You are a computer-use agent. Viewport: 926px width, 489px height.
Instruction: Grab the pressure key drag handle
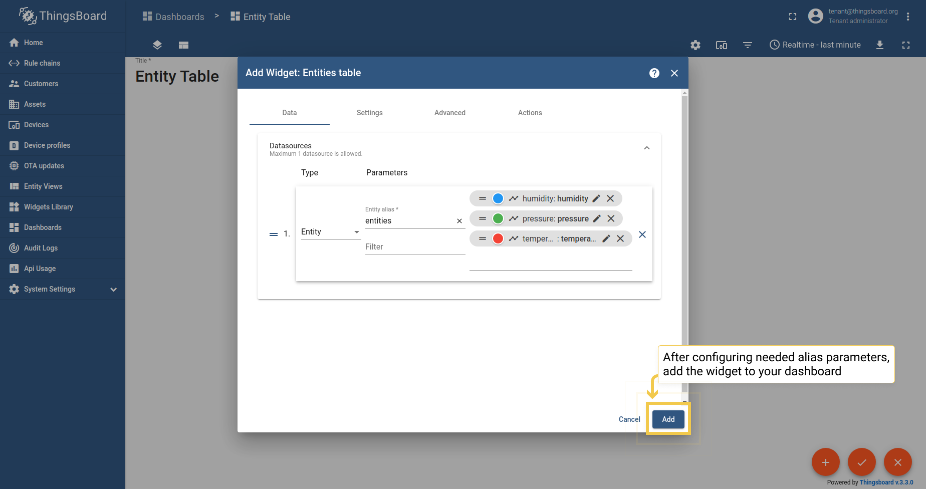click(483, 218)
